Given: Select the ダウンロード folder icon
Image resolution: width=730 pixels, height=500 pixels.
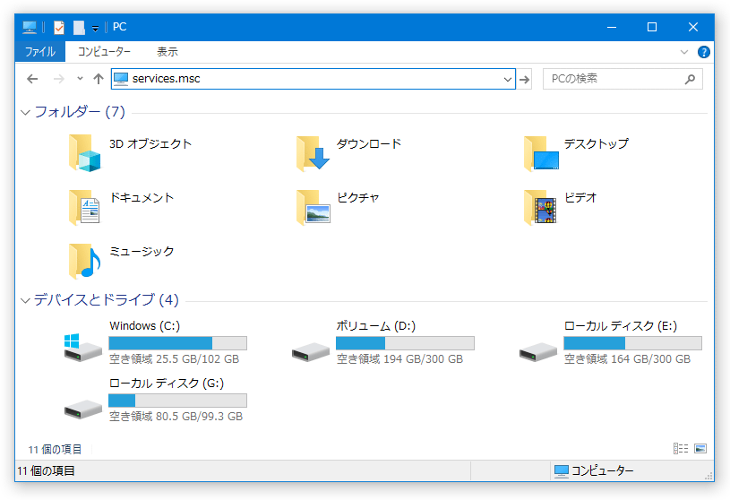Looking at the screenshot, I should 313,153.
